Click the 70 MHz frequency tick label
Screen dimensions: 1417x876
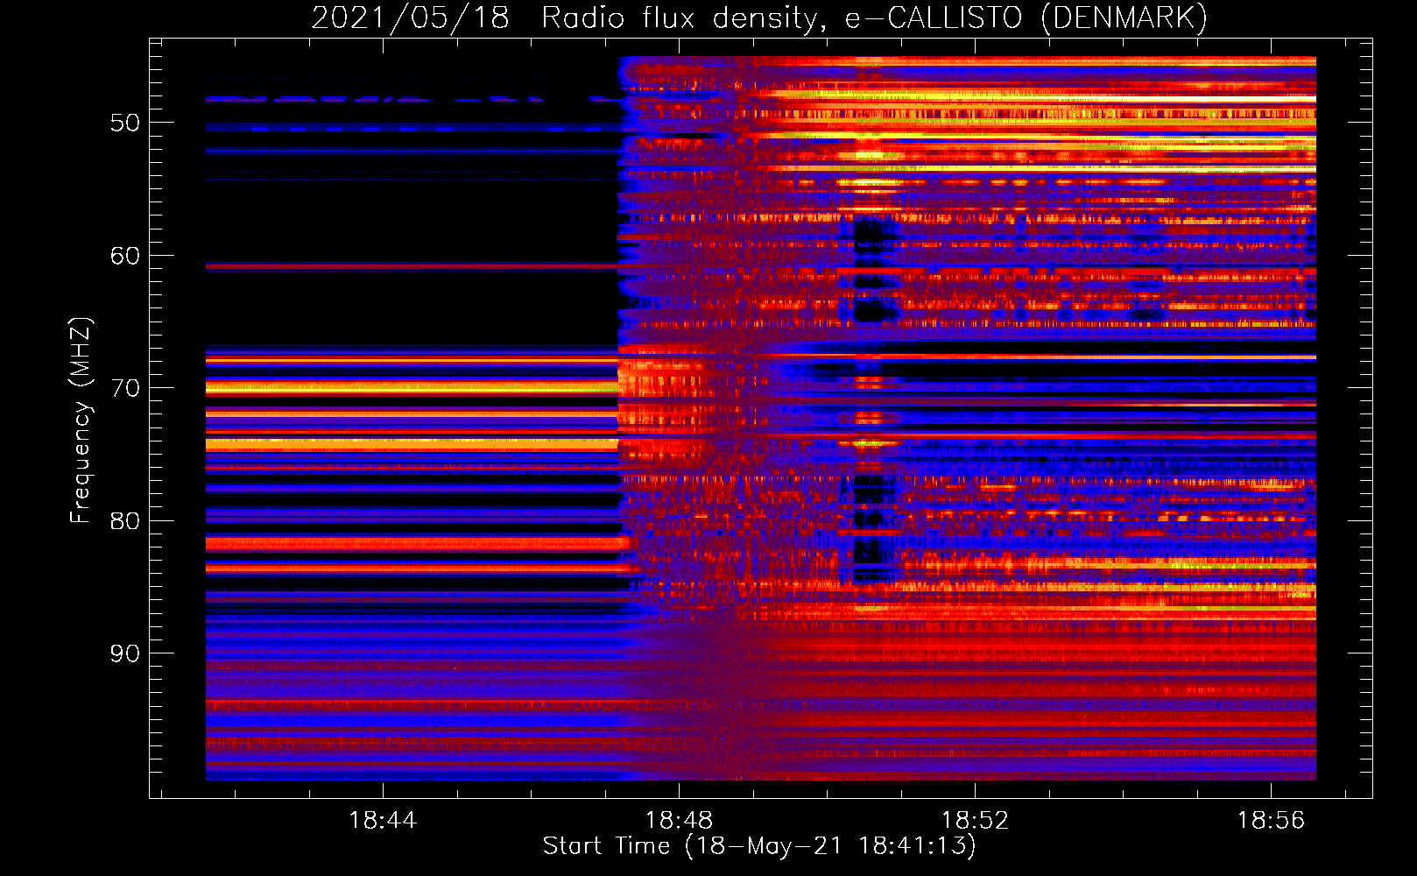(125, 388)
